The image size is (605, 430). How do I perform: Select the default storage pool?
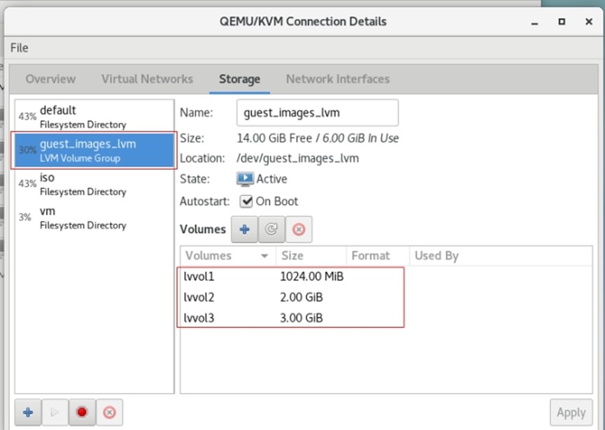click(94, 117)
